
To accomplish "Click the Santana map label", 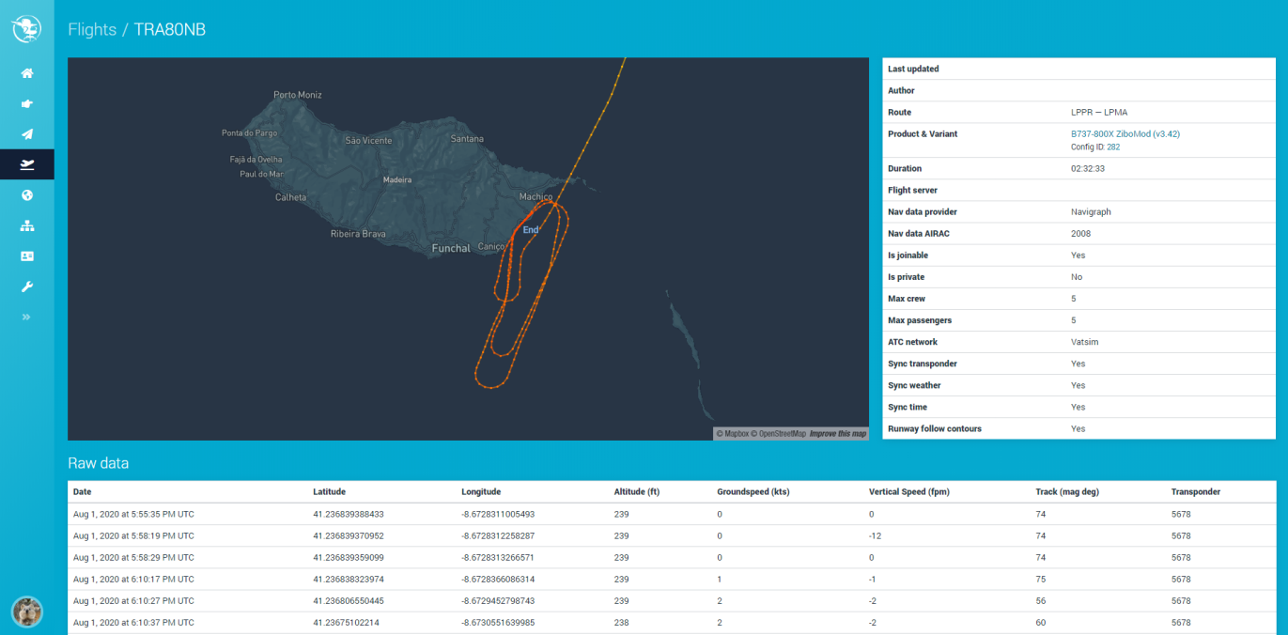I will (467, 139).
